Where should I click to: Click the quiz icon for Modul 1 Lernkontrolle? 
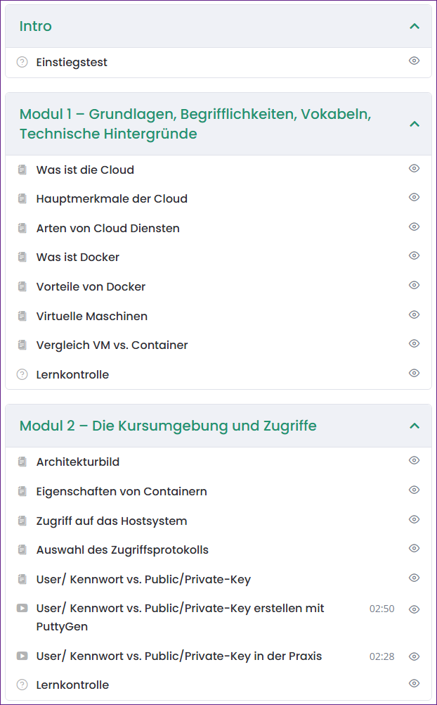[22, 374]
